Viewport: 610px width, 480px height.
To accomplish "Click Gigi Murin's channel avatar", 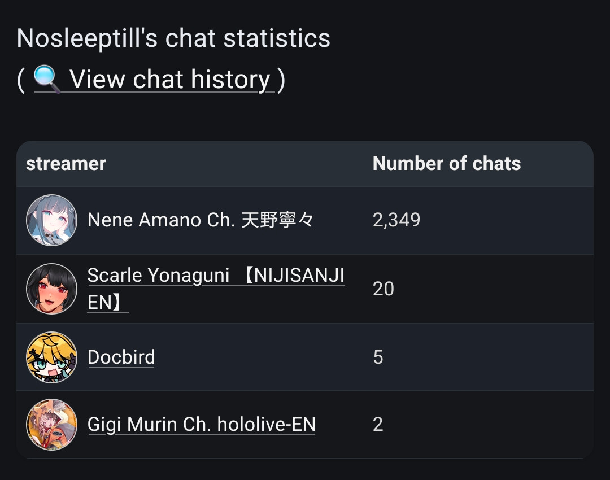I will pos(51,424).
